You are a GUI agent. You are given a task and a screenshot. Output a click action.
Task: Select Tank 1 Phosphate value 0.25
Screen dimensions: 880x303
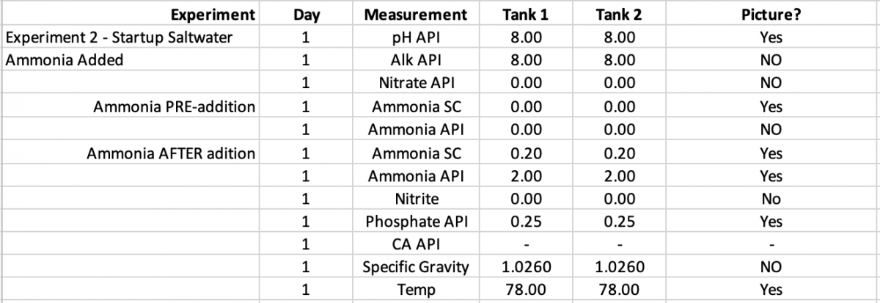coord(525,222)
